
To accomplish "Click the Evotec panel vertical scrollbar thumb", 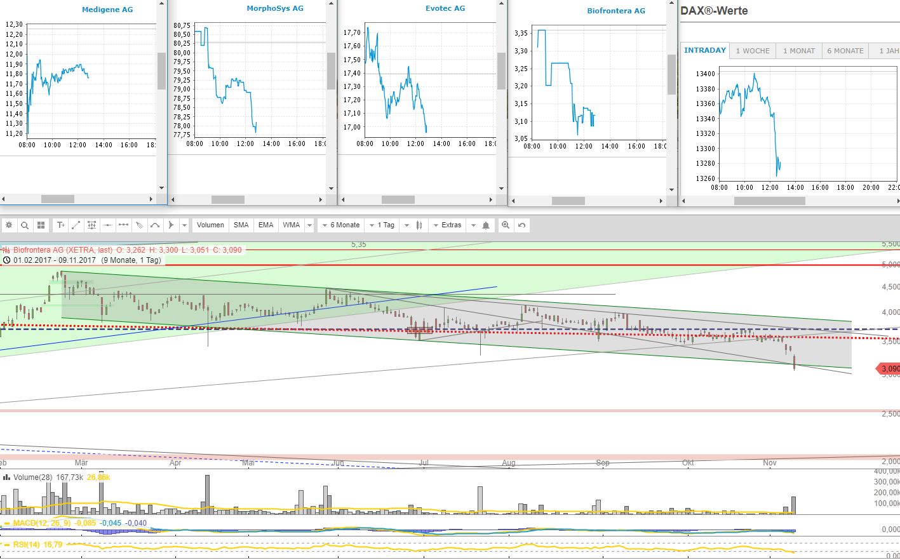I will coord(501,70).
